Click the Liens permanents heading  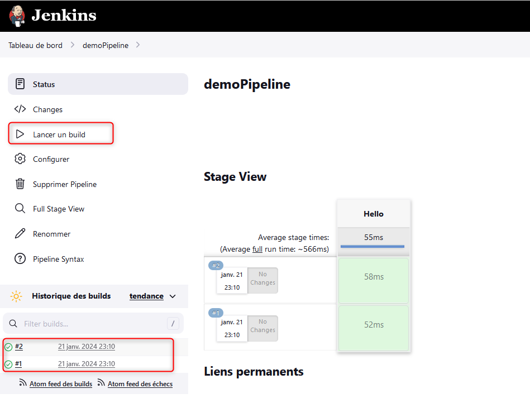[254, 372]
